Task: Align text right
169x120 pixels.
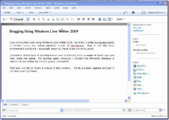Action: click(x=88, y=19)
